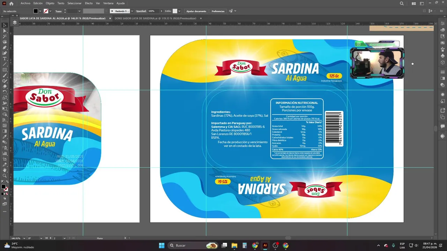Image resolution: width=447 pixels, height=251 pixels.
Task: Select the Pen tool
Action: [5, 47]
